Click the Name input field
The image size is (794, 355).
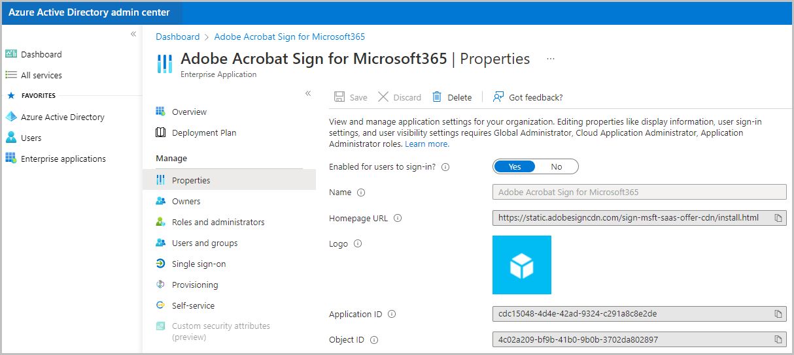639,192
